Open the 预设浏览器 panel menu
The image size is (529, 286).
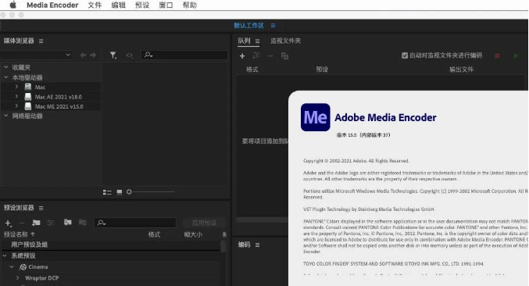click(x=41, y=208)
